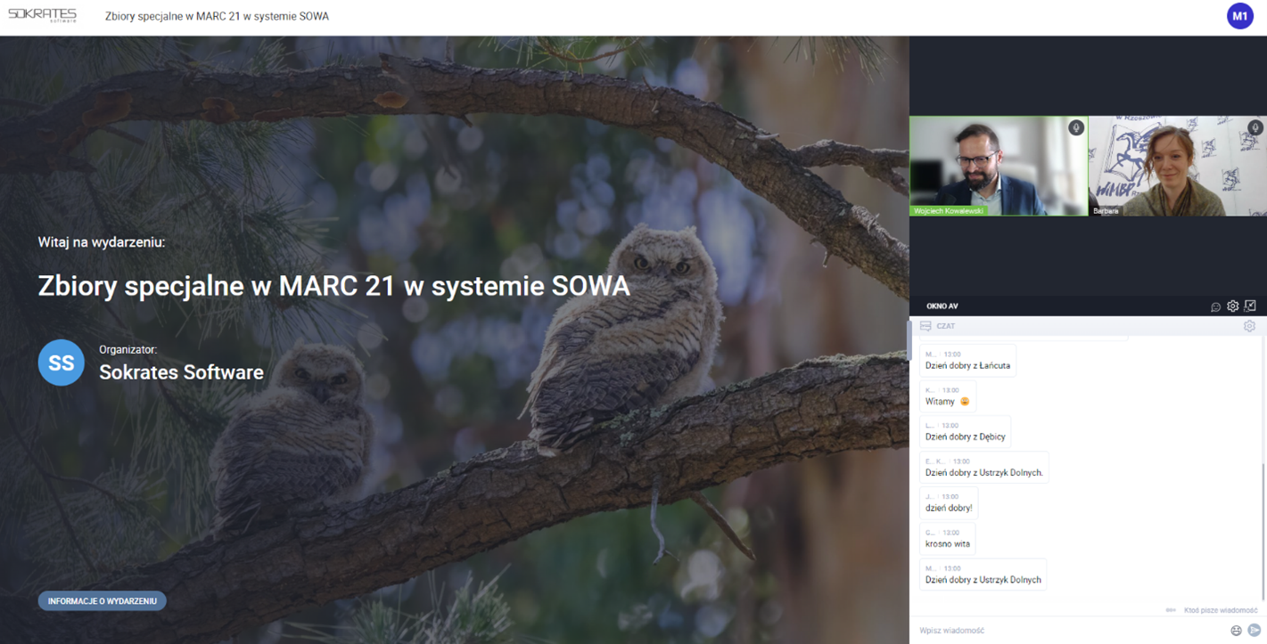This screenshot has width=1267, height=644.
Task: Click the SS organizer avatar
Action: pyautogui.click(x=62, y=363)
